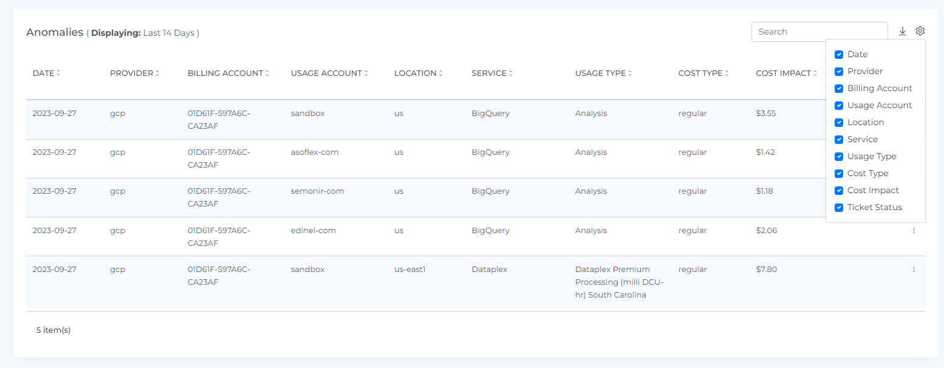Disable the Usage Type column checkbox
Viewport: 944px width, 368px height.
(839, 157)
